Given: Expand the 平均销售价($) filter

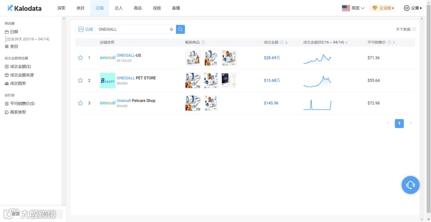Looking at the screenshot, I should (x=20, y=104).
